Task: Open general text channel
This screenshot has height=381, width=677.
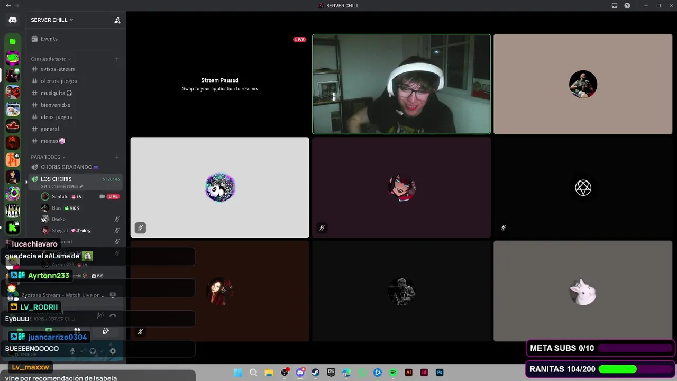Action: (x=75, y=129)
